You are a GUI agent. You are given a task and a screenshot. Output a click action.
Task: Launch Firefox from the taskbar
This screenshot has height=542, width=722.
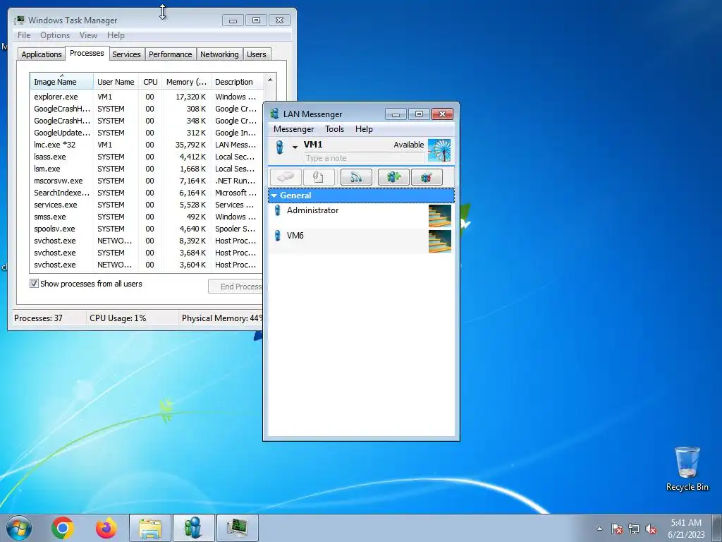pyautogui.click(x=106, y=528)
